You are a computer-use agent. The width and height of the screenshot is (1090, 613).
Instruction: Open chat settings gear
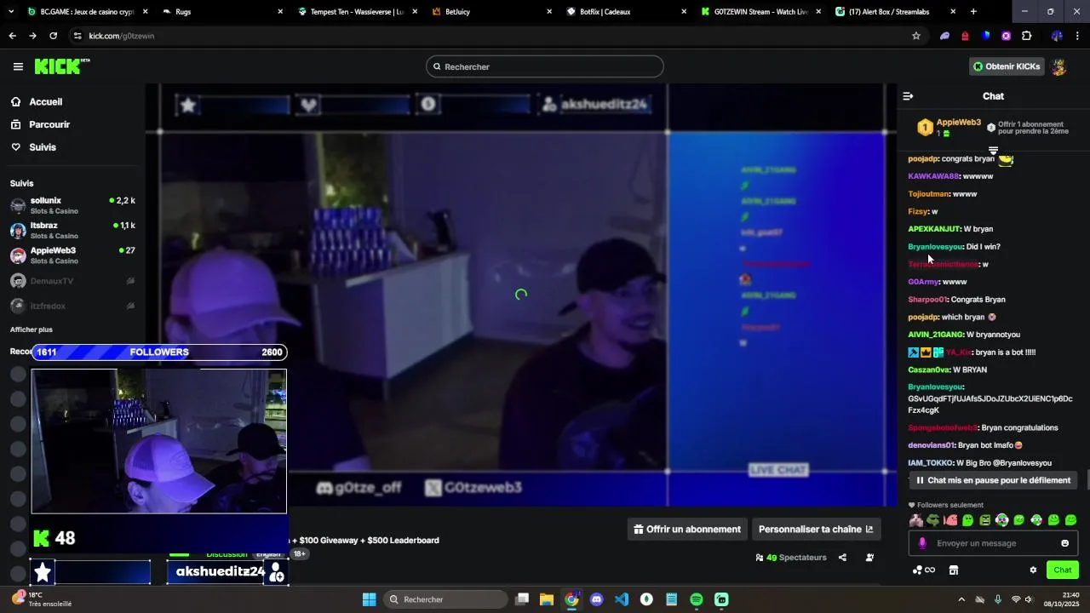tap(1033, 570)
